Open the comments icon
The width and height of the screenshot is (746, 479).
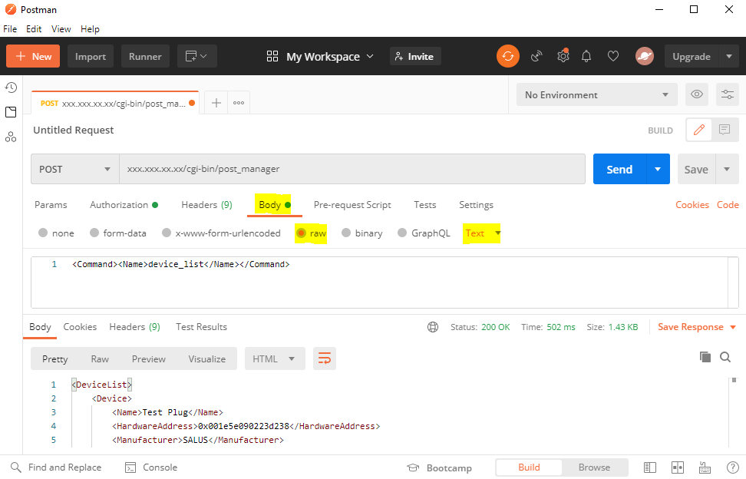(x=725, y=130)
